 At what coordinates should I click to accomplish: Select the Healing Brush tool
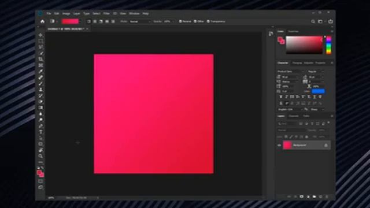tap(40, 77)
